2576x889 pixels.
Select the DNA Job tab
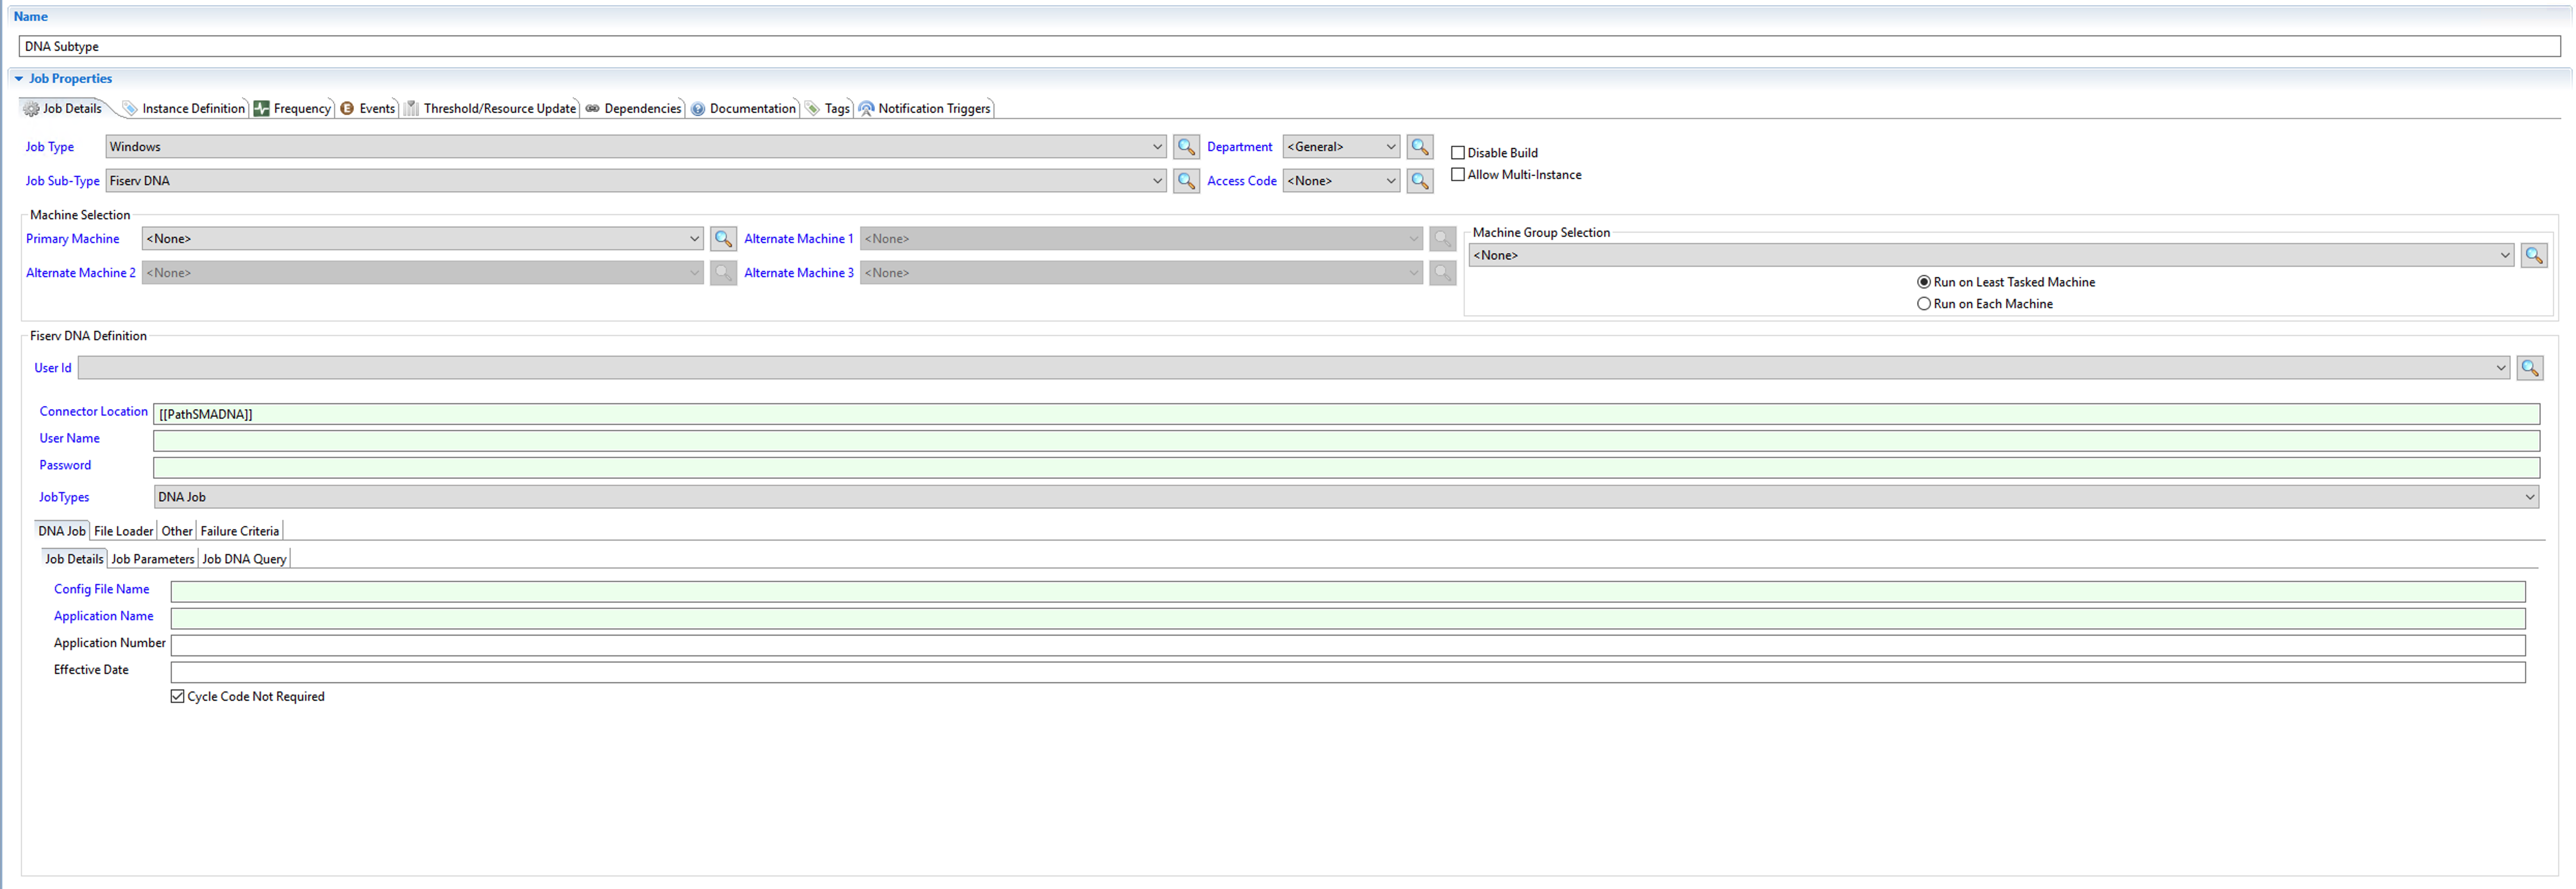62,532
